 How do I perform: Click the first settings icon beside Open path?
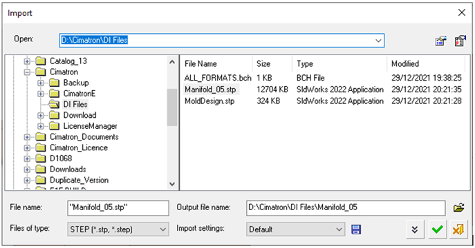pyautogui.click(x=440, y=41)
